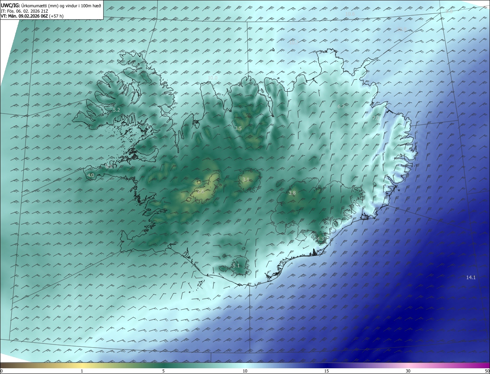Click the colour scale tick label 10
The height and width of the screenshot is (374, 490).
pyautogui.click(x=245, y=371)
